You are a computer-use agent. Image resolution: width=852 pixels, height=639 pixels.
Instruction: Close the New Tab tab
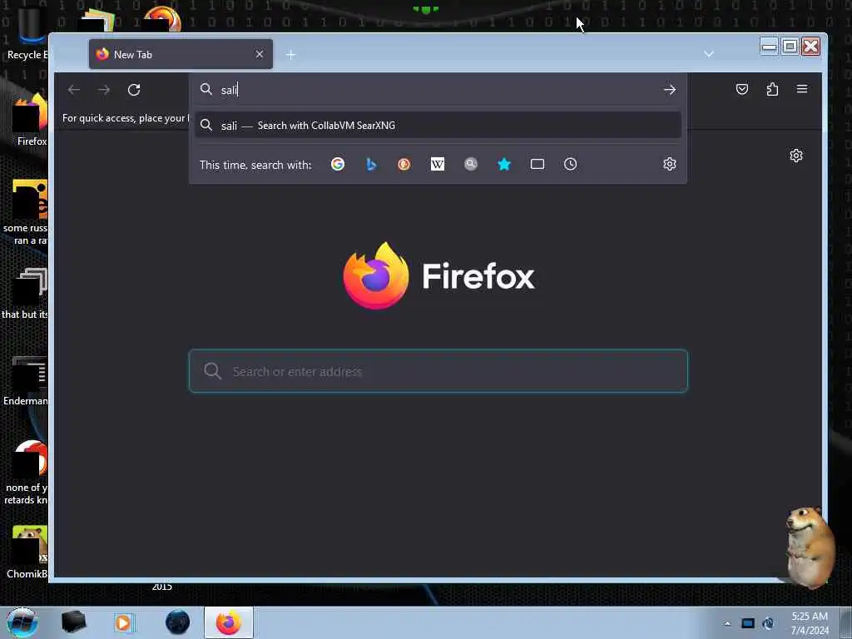click(x=260, y=54)
